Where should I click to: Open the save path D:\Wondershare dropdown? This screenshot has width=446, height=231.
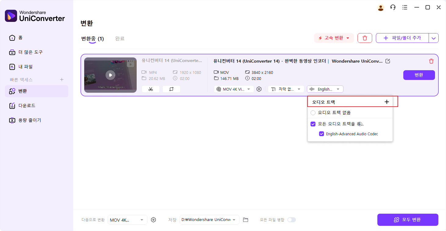[210, 220]
